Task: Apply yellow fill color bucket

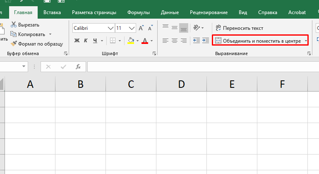Action: (x=131, y=41)
